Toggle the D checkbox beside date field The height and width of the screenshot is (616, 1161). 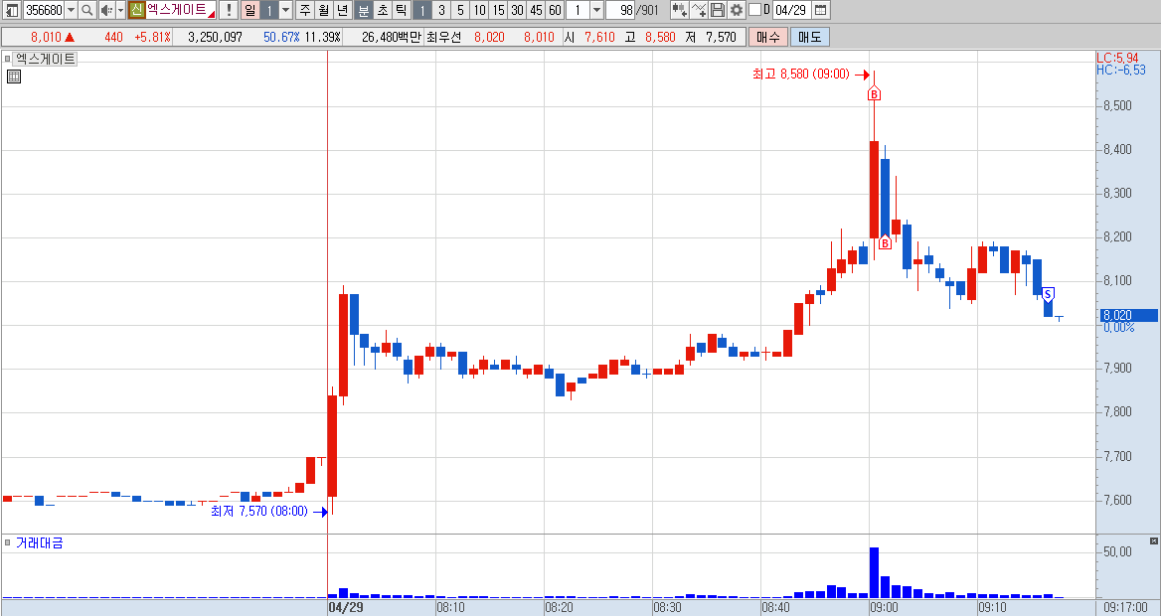tap(754, 10)
